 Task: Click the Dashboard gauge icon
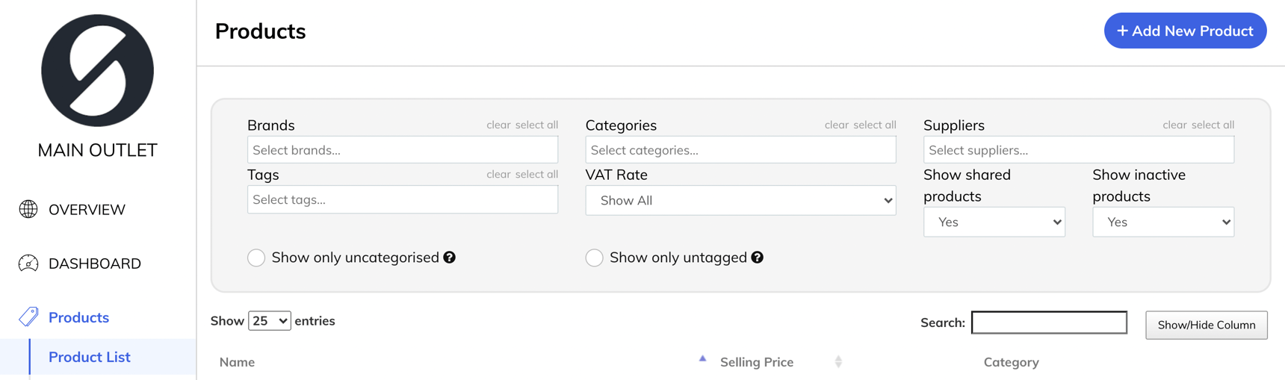[28, 264]
